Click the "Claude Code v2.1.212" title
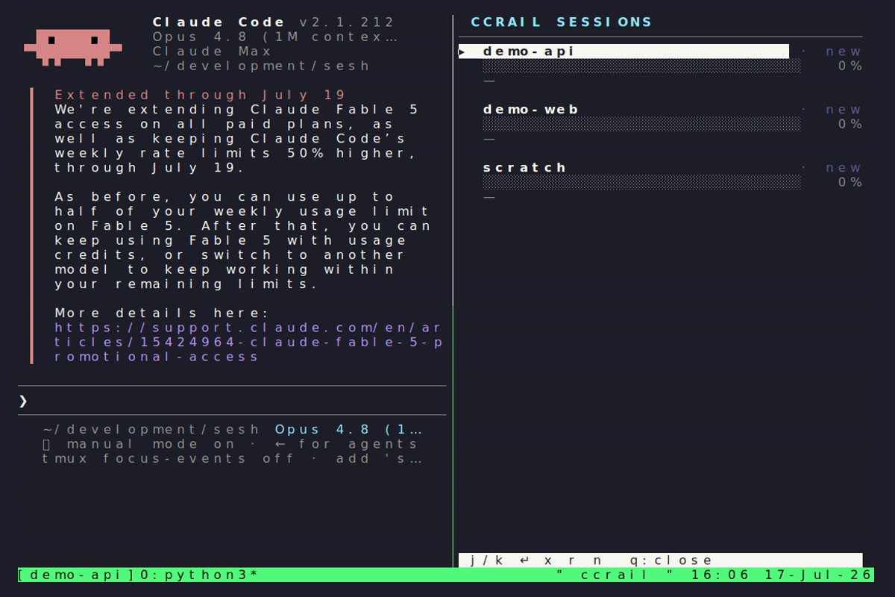895x597 pixels. (273, 22)
